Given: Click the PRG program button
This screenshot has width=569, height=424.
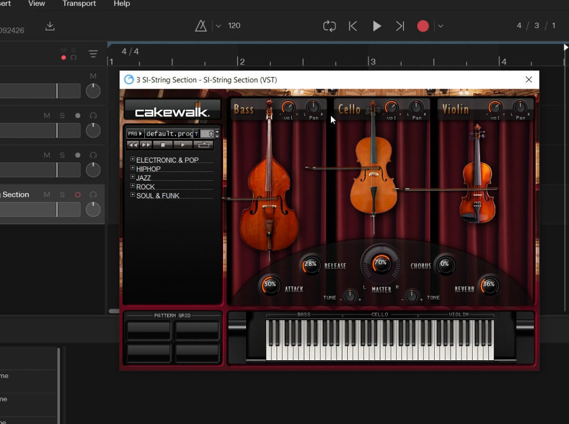Looking at the screenshot, I should click(135, 134).
